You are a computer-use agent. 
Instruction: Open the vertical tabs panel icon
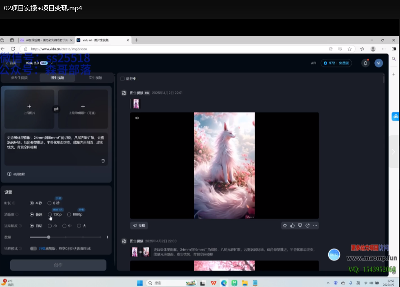(12, 40)
